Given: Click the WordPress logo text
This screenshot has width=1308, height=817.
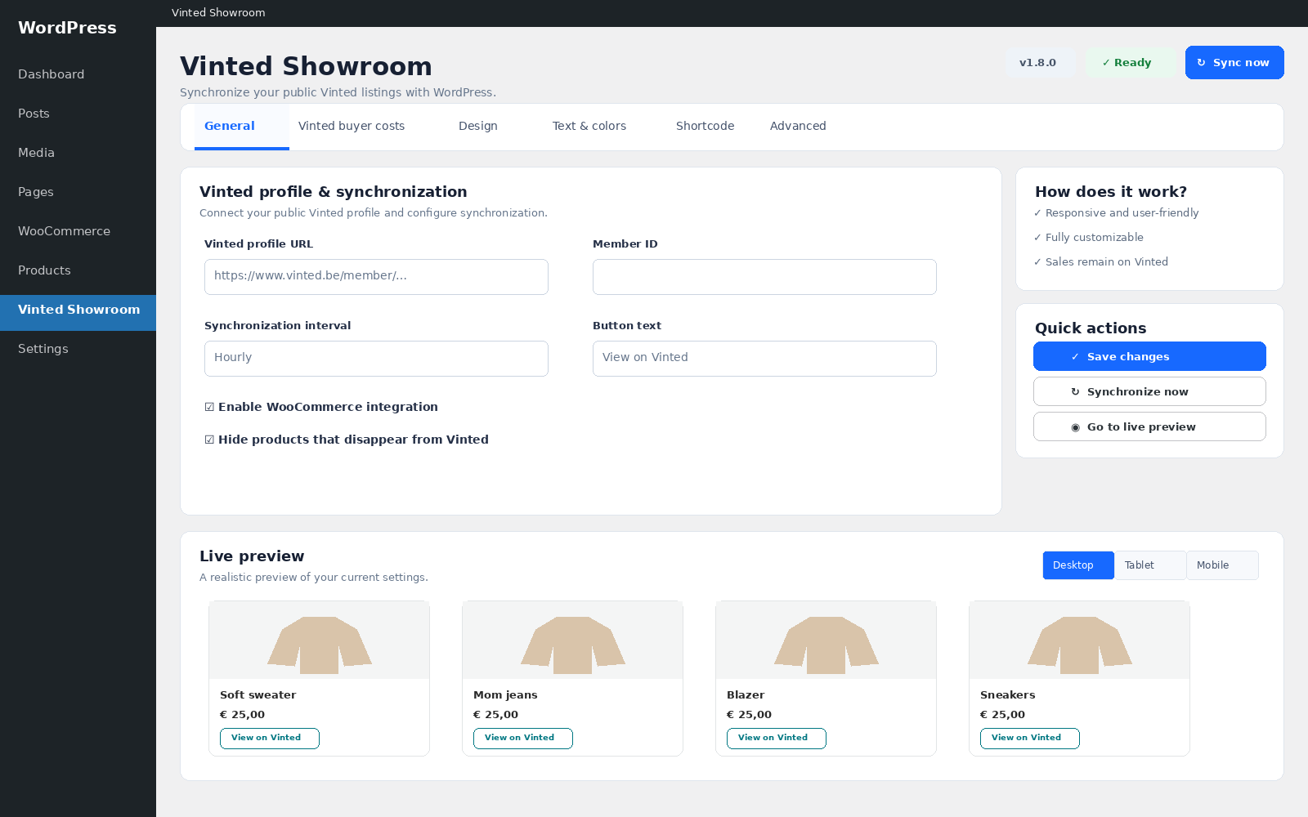Looking at the screenshot, I should tap(67, 28).
